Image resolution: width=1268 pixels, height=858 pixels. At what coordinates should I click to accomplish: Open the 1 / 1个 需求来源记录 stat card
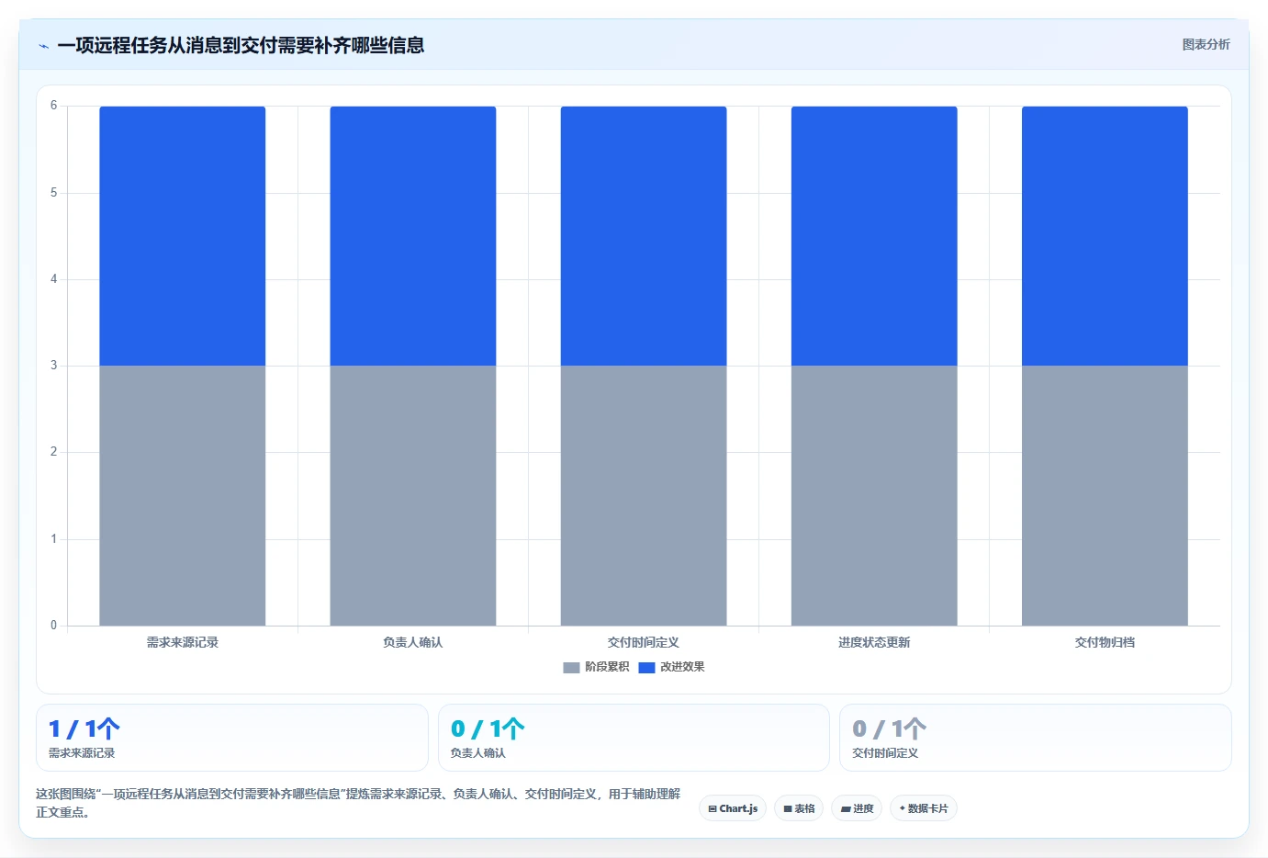[232, 738]
